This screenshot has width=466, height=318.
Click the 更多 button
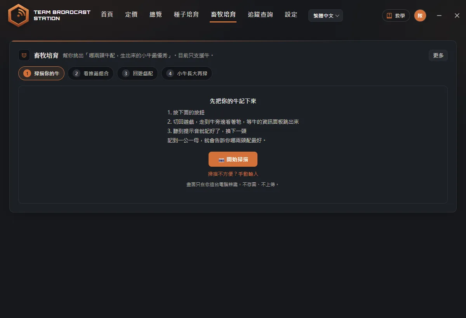pyautogui.click(x=438, y=55)
